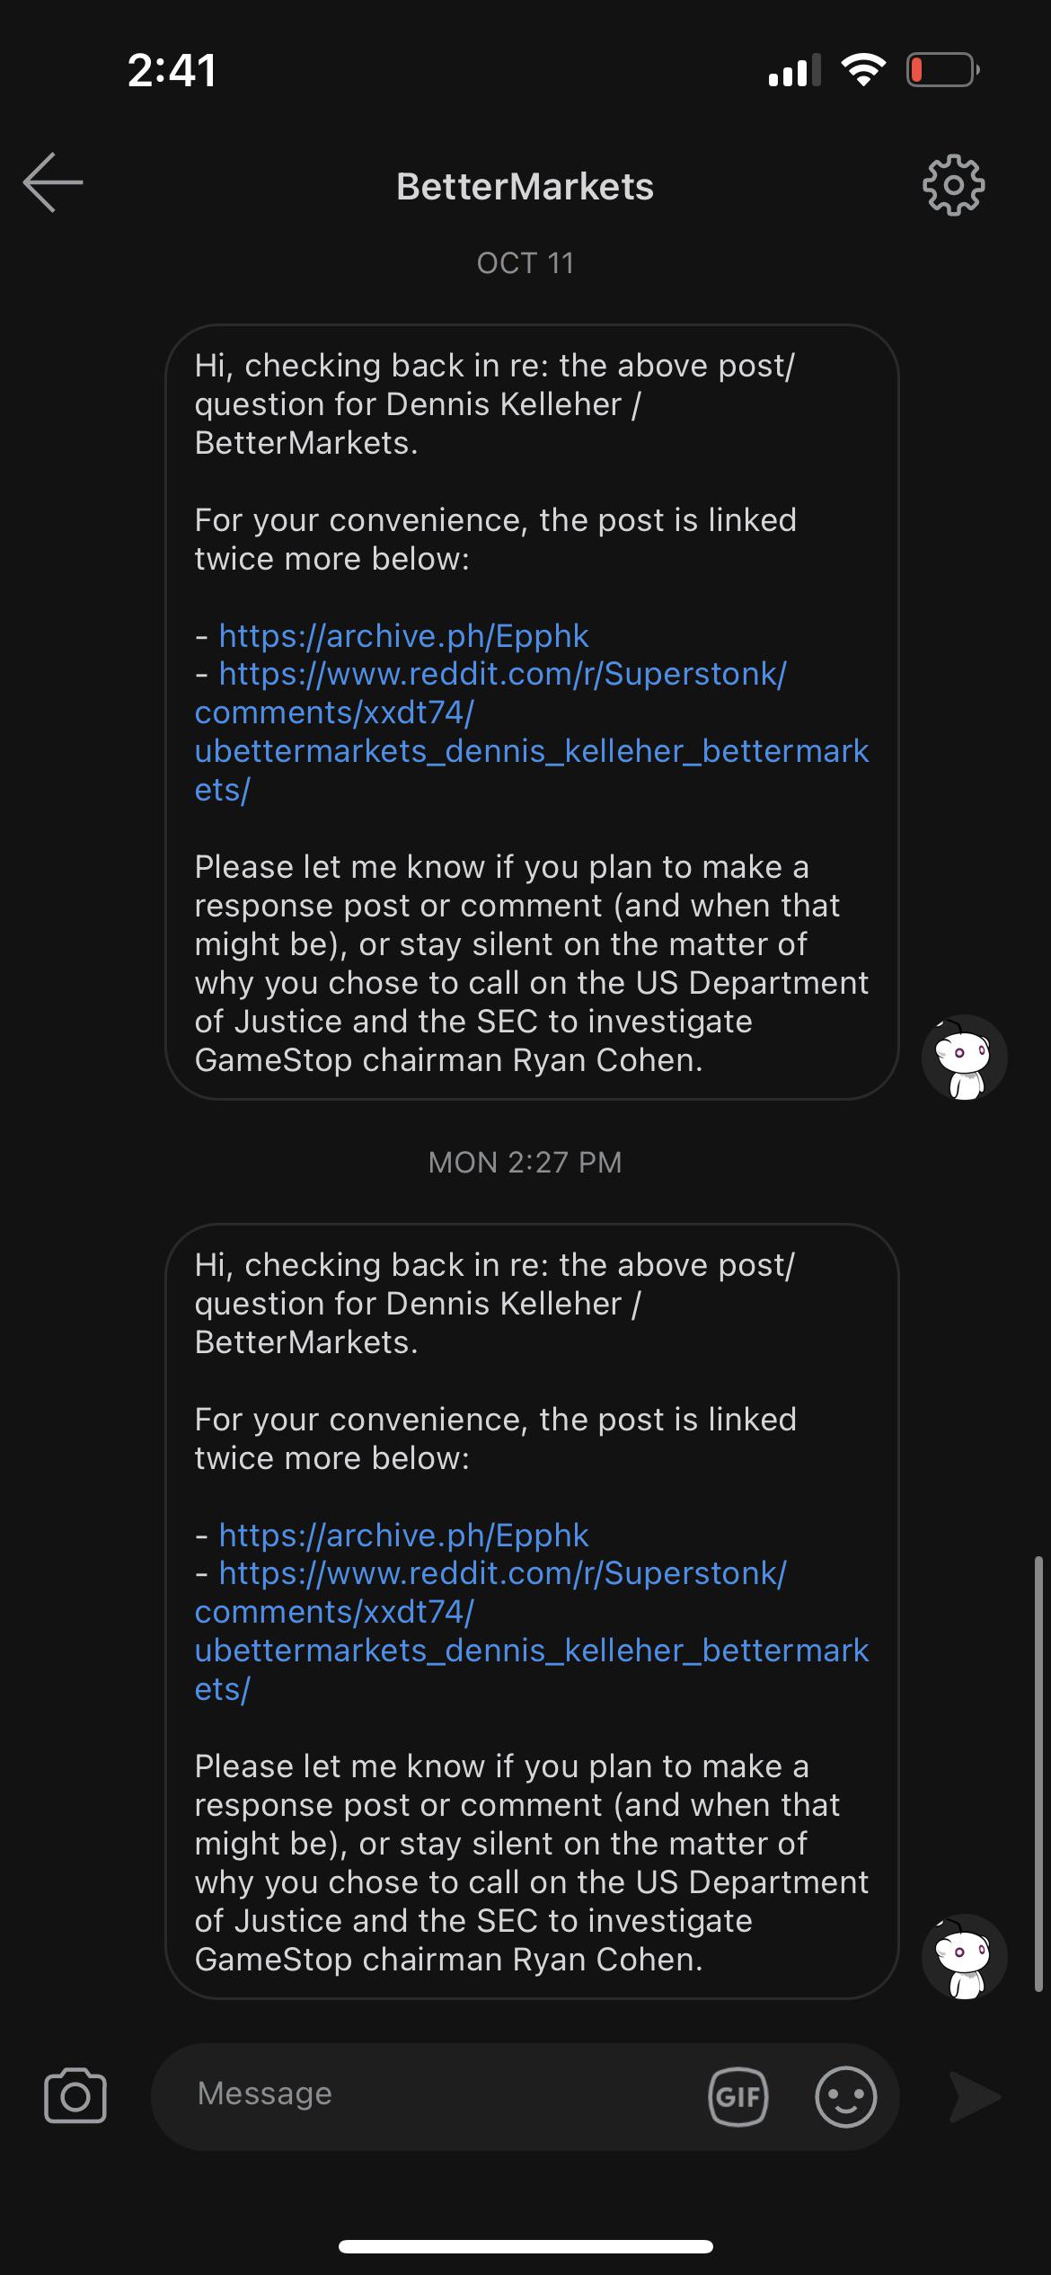Tap the sender avatar on Oct 11 message
The height and width of the screenshot is (2275, 1051).
(964, 1058)
